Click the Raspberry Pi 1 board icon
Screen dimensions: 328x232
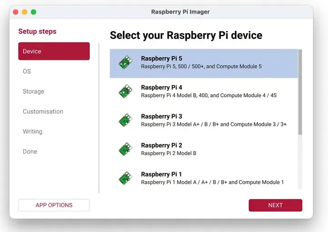(x=125, y=178)
